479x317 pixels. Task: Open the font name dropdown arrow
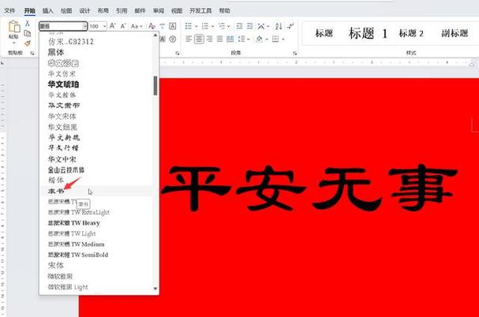(x=84, y=27)
